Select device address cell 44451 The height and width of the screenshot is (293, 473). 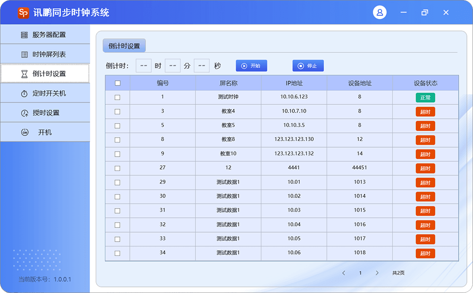point(359,168)
